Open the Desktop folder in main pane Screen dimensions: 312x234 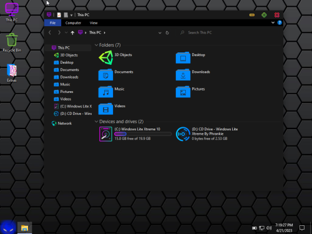coord(183,57)
